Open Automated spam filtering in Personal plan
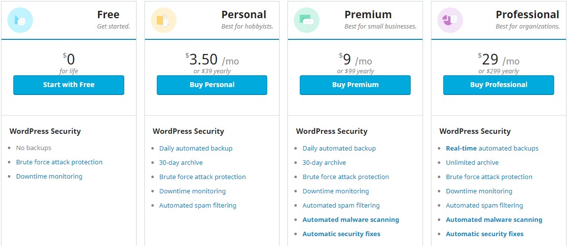Screen dimensions: 567x246 [x=198, y=205]
